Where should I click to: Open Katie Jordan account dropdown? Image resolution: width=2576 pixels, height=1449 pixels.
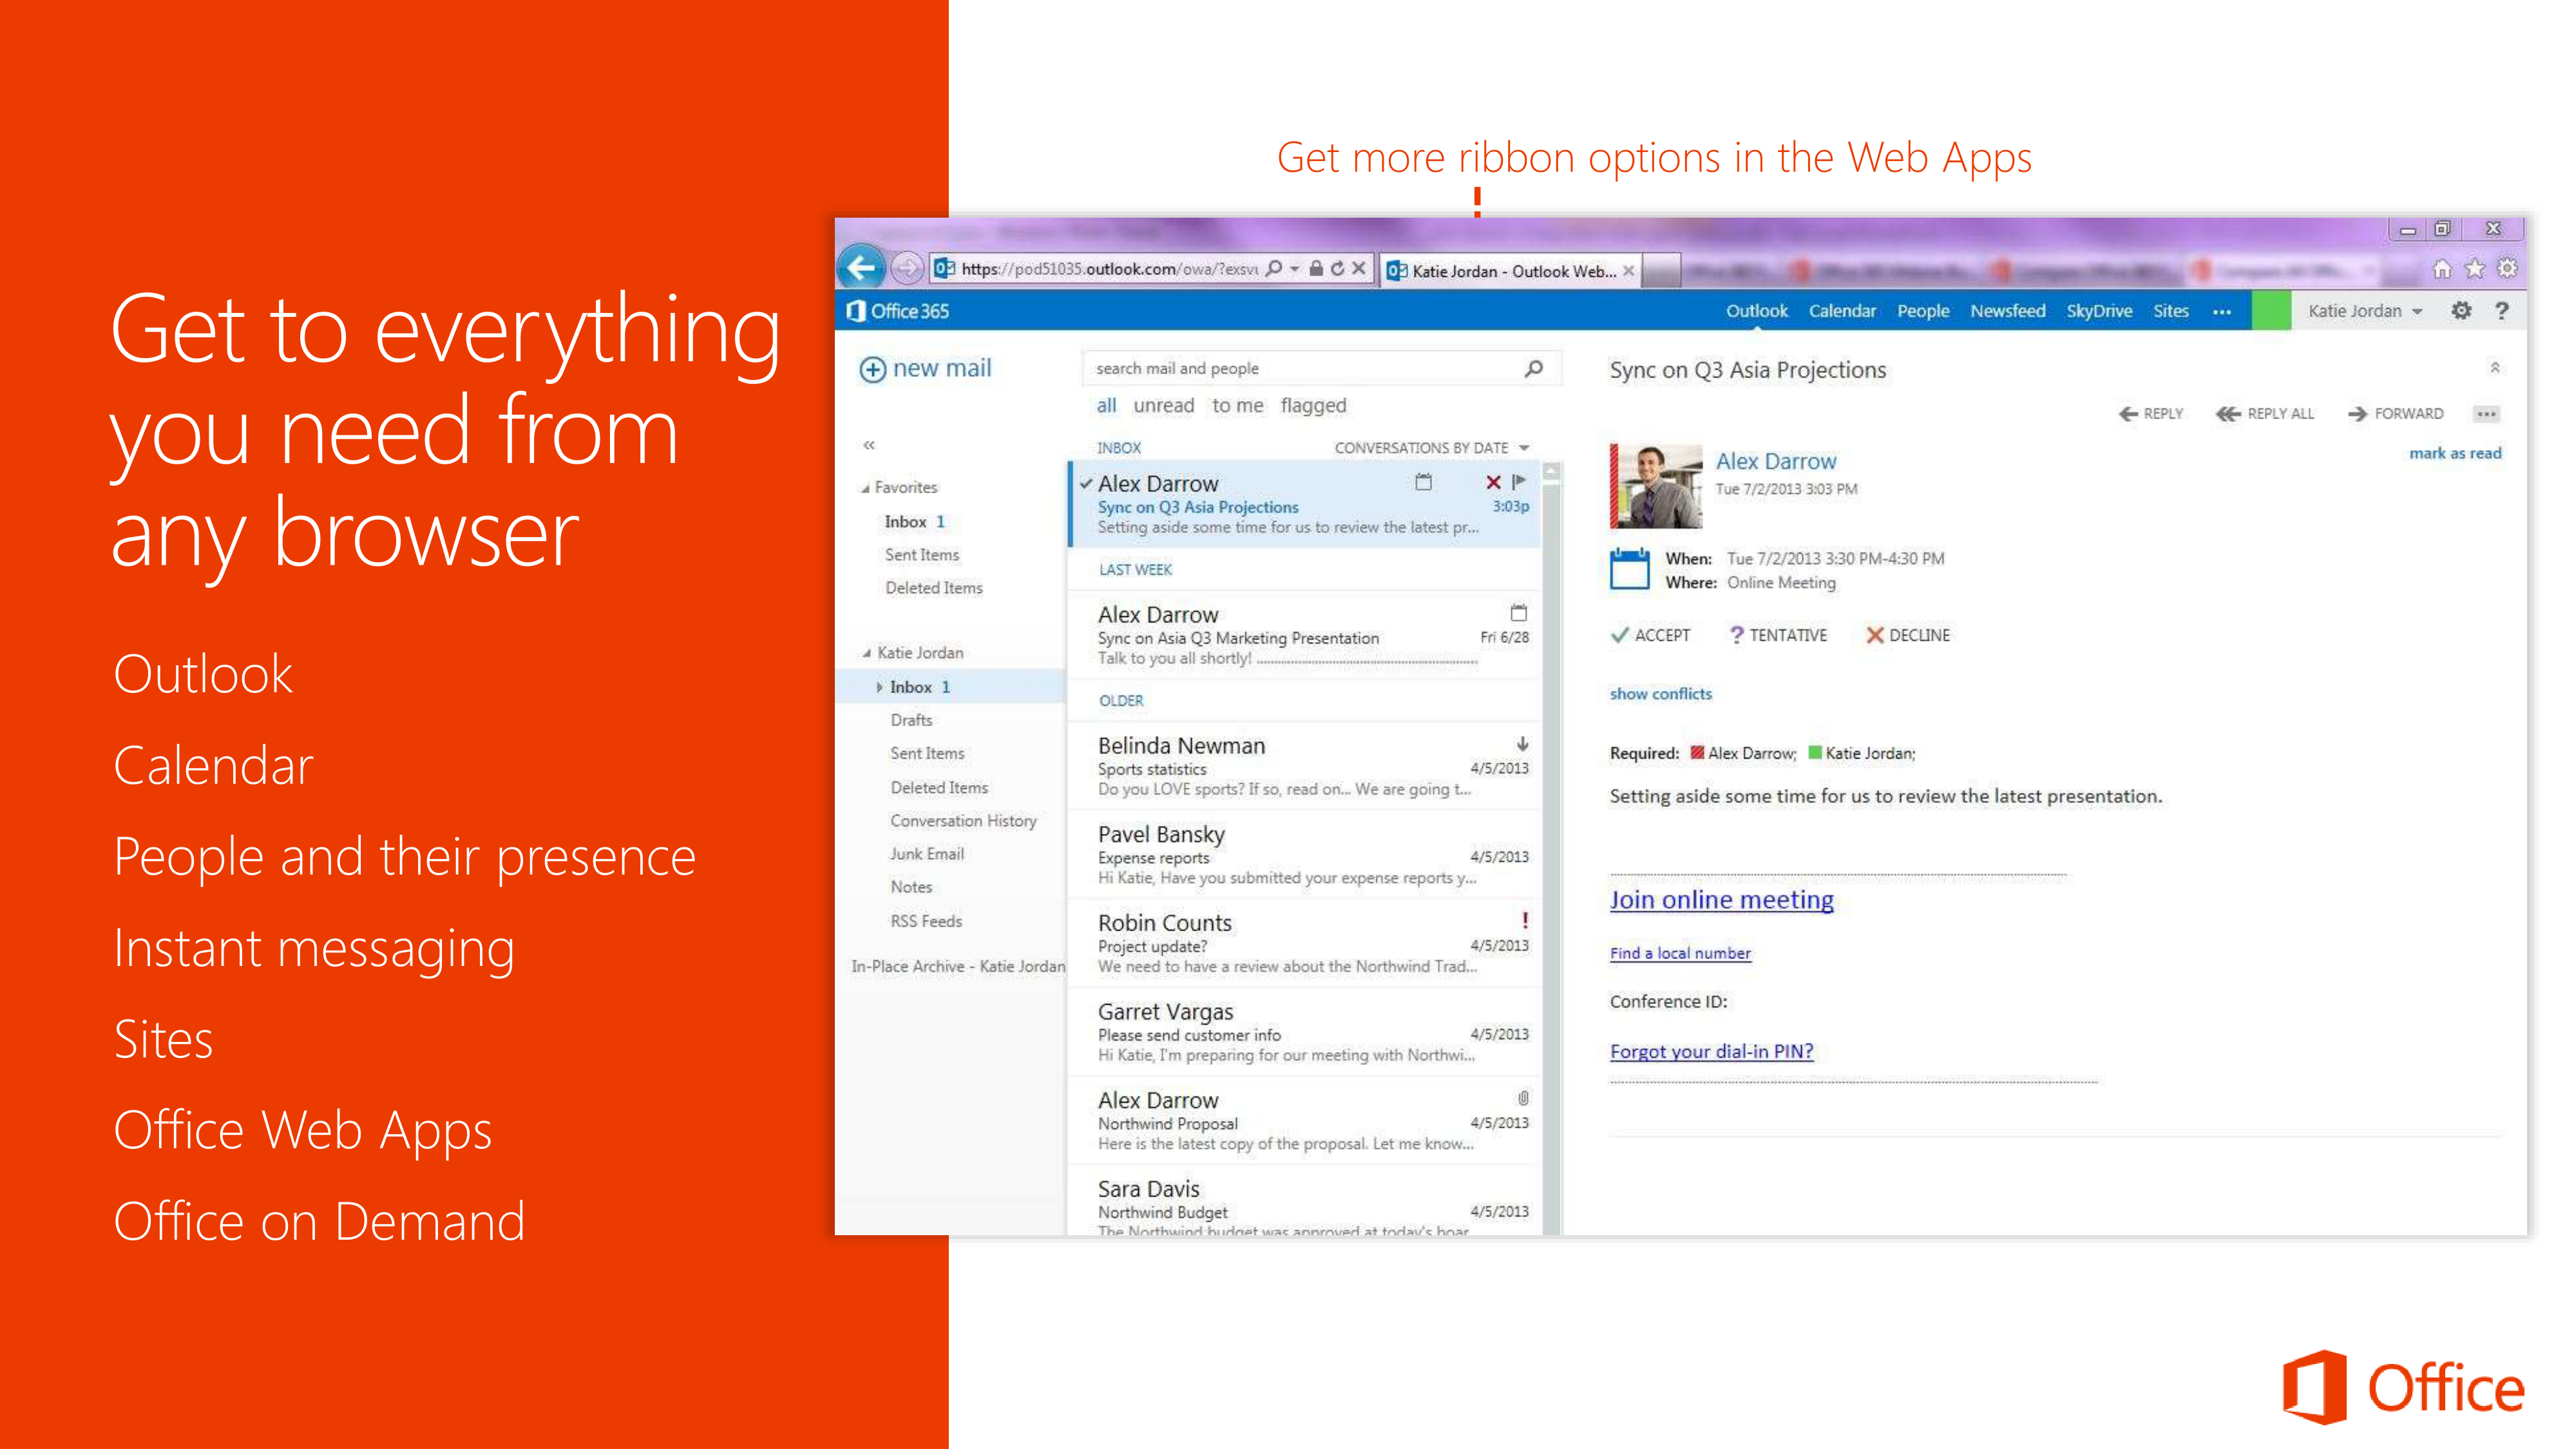click(2365, 311)
